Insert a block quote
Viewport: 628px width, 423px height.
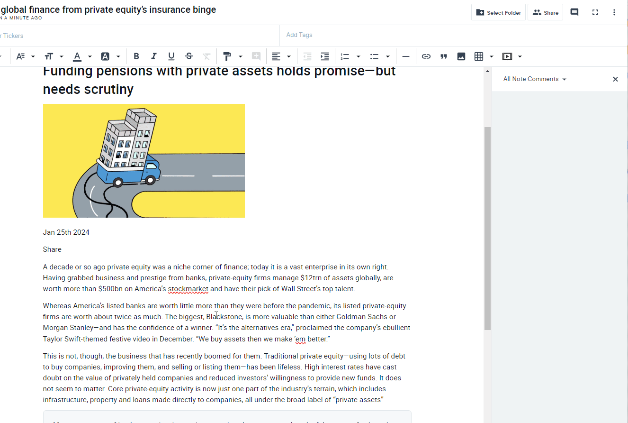click(x=444, y=56)
